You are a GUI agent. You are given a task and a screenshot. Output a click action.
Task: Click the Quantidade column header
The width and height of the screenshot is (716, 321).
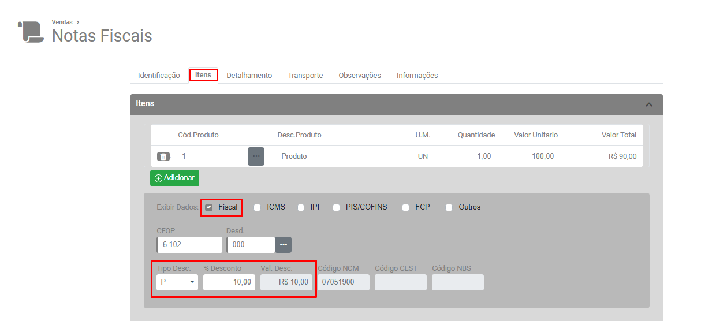476,135
